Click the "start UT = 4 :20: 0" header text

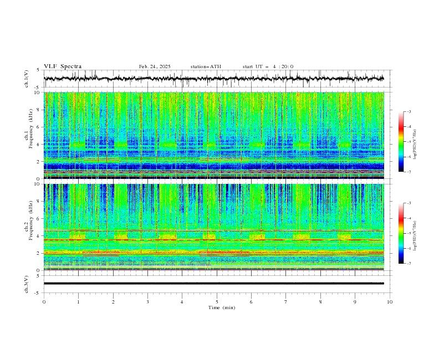click(x=268, y=66)
